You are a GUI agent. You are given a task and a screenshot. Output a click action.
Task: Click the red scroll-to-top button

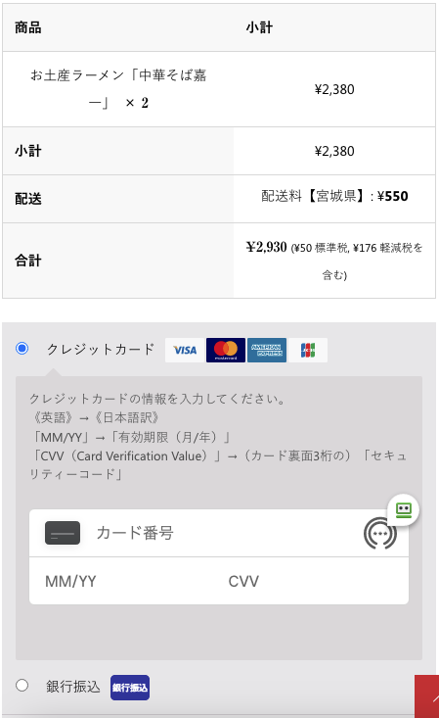click(427, 696)
